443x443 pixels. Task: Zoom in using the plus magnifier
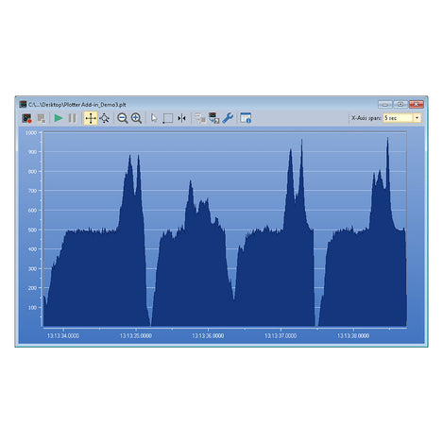[x=136, y=118]
